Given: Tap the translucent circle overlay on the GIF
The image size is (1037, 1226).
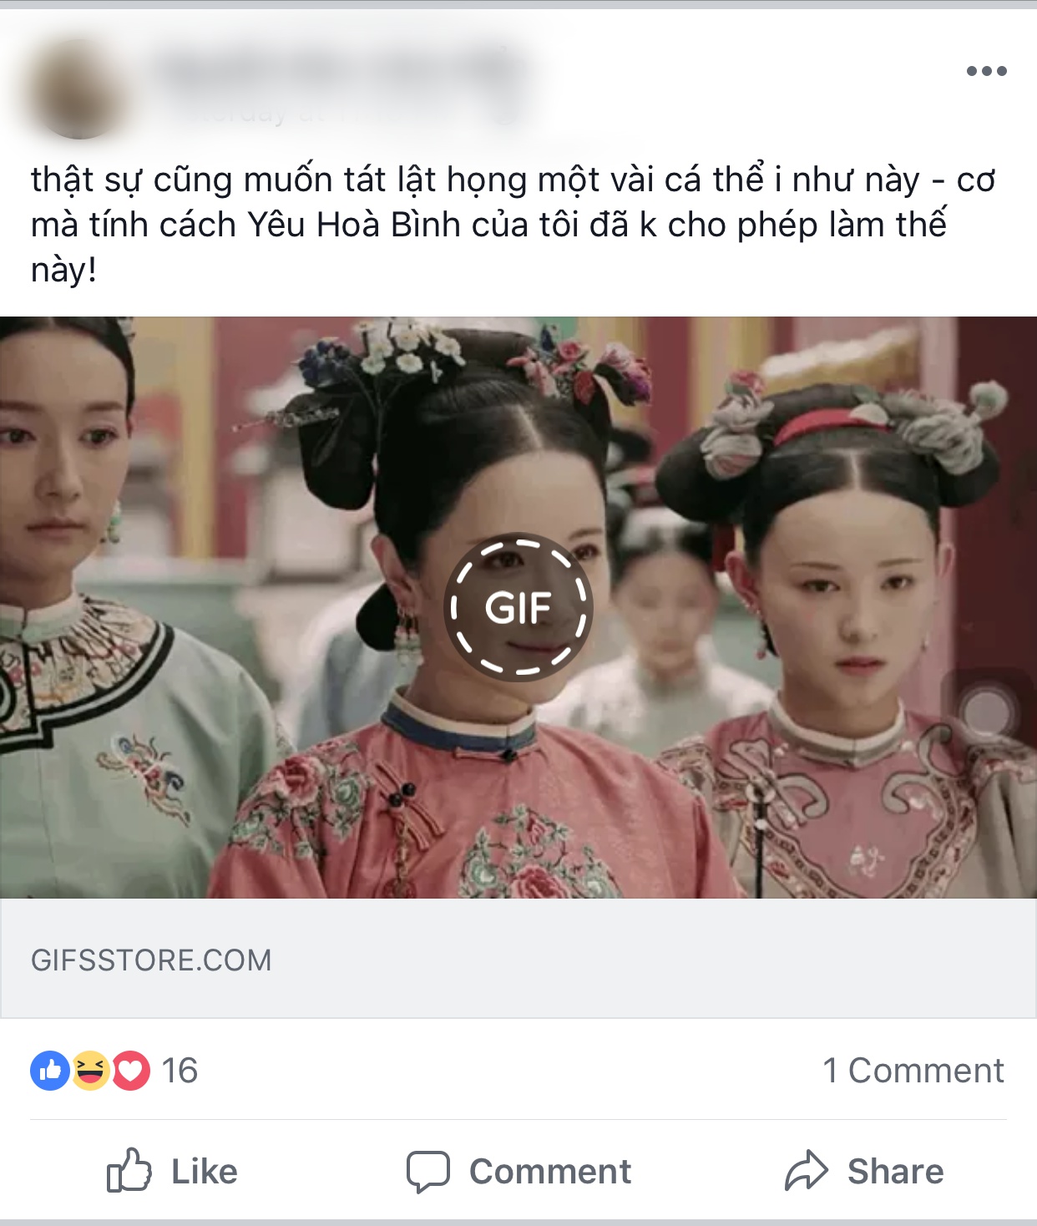Looking at the screenshot, I should (x=987, y=711).
